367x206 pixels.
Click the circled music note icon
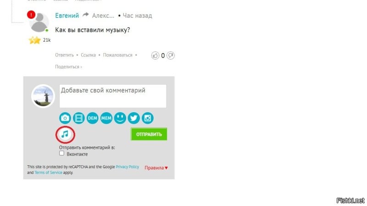point(65,134)
